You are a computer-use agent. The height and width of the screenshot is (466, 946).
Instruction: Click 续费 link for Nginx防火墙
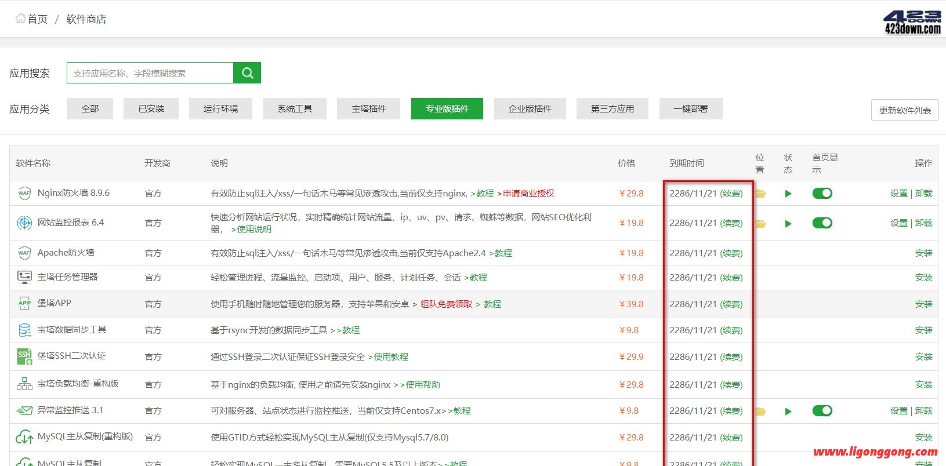point(731,194)
